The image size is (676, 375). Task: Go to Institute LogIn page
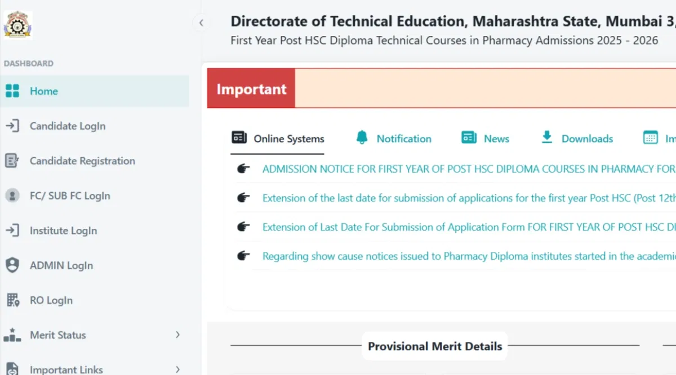(x=63, y=231)
